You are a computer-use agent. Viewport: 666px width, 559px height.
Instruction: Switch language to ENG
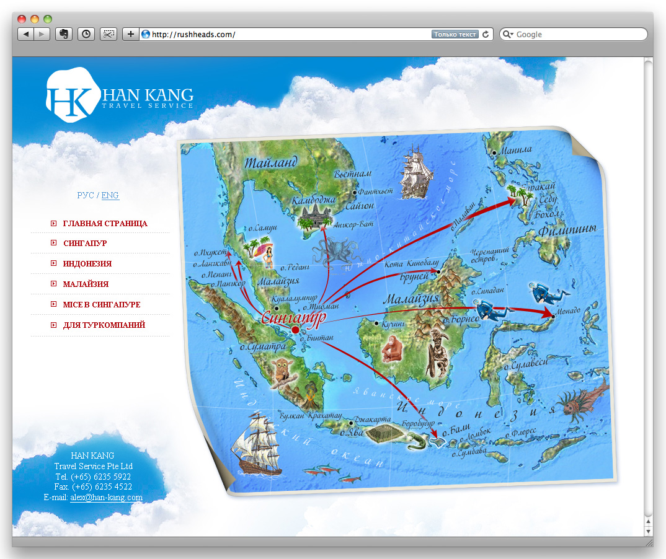110,195
